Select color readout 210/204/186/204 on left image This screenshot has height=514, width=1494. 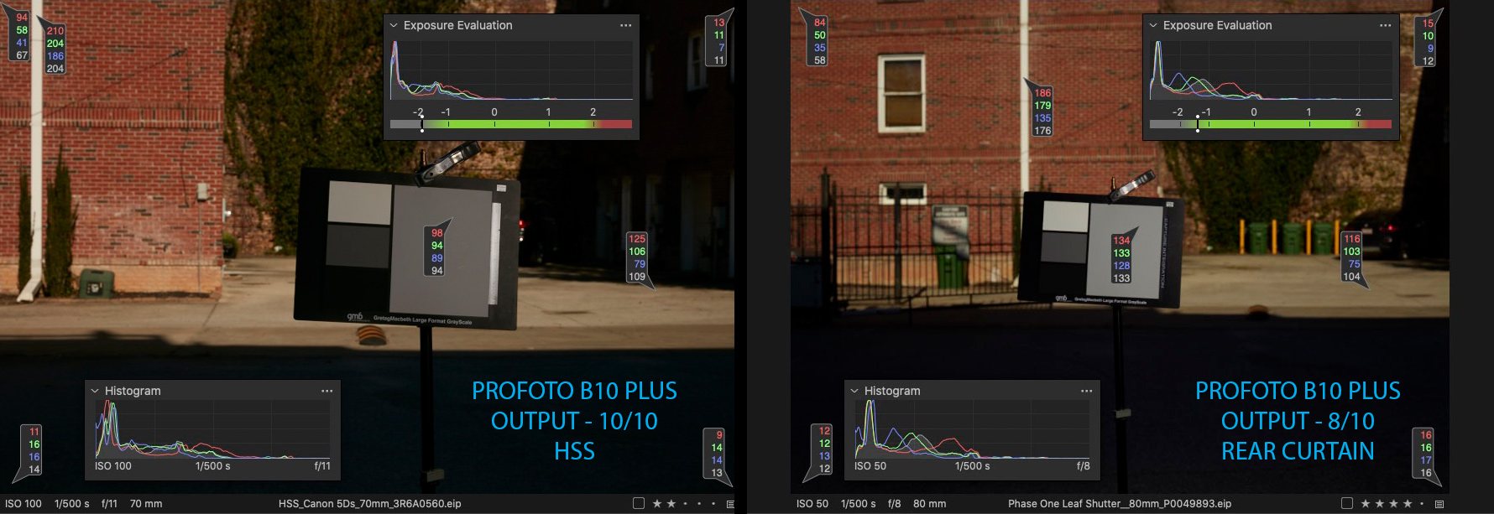tap(55, 49)
